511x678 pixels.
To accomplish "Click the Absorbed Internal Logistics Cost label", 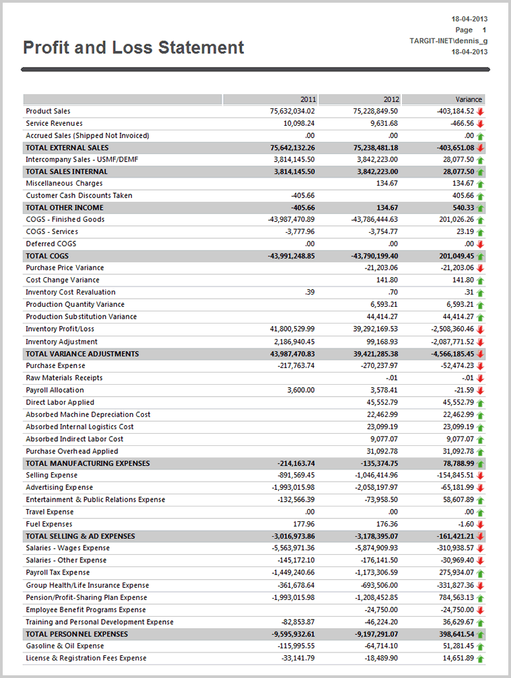I will pyautogui.click(x=79, y=426).
